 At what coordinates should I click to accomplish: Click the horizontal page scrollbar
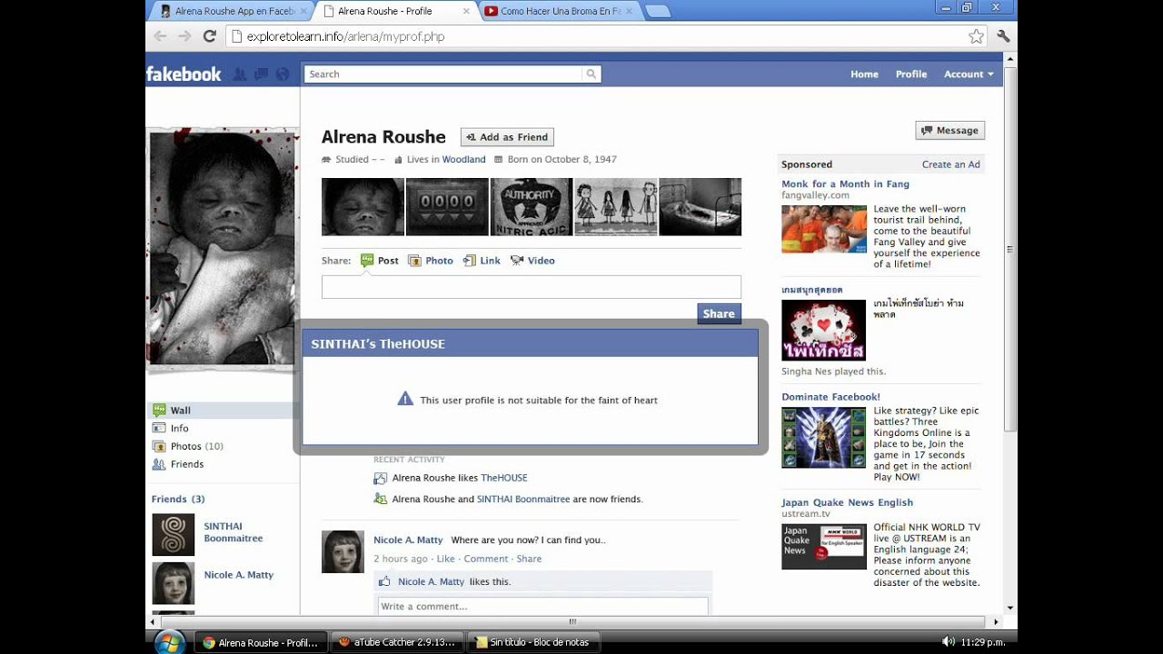tap(573, 622)
